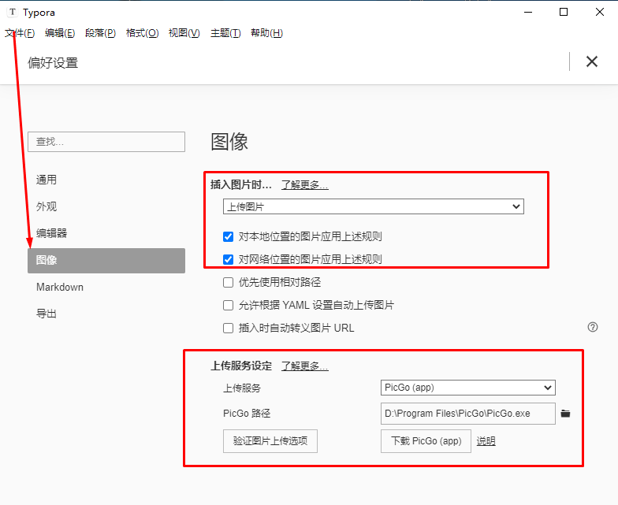The image size is (618, 505).
Task: Select the 图像 settings category
Action: [106, 260]
